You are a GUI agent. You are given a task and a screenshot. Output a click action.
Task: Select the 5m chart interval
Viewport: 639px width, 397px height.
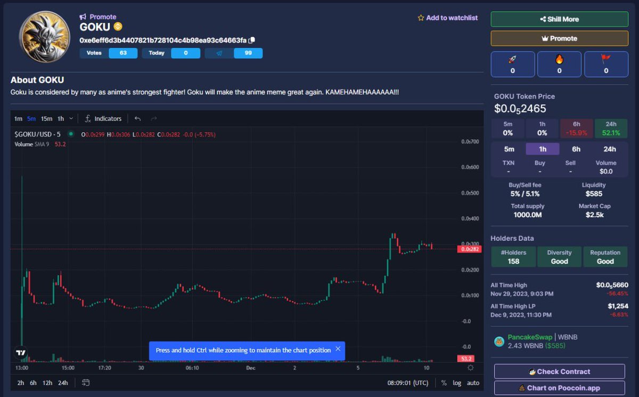coord(31,119)
